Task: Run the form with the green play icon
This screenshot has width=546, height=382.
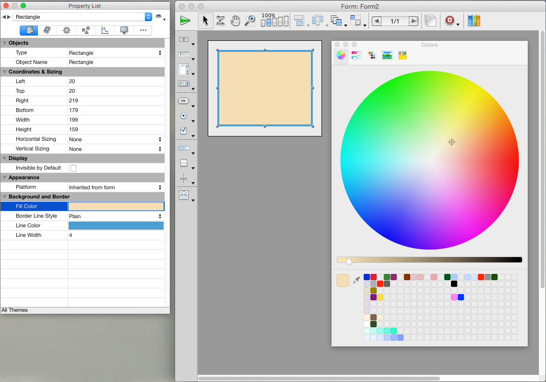Action: 185,21
